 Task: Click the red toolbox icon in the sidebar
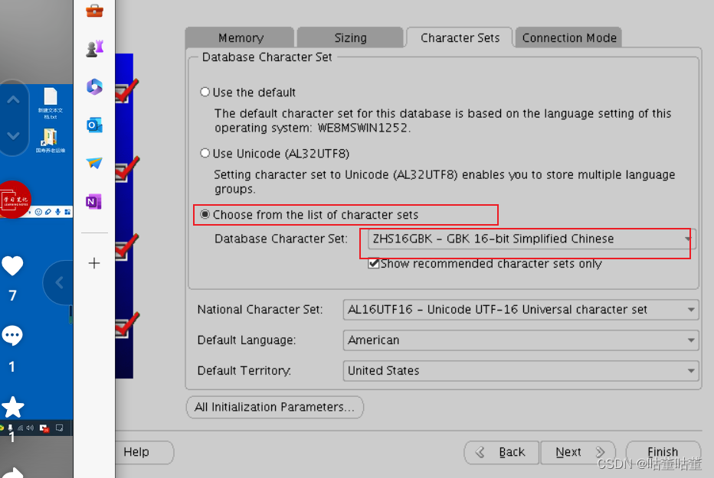click(95, 11)
